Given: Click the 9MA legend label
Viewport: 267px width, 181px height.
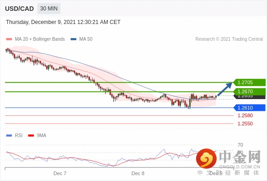Looking at the screenshot, I should tap(42, 136).
